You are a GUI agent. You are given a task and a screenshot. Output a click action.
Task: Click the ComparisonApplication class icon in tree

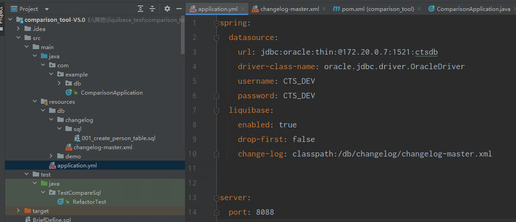coord(69,92)
